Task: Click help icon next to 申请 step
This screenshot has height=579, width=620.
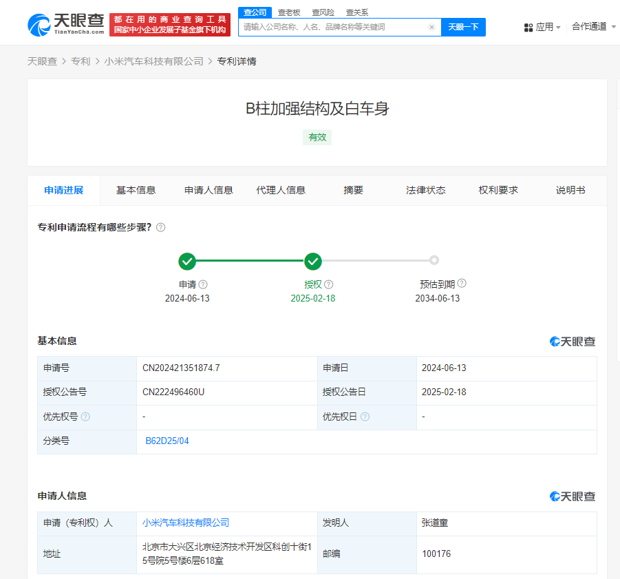Action: coord(203,284)
